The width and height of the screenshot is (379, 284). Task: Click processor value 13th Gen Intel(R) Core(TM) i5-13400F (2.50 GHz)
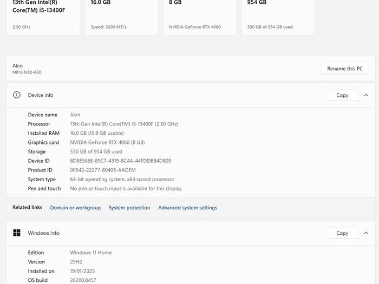coord(124,124)
